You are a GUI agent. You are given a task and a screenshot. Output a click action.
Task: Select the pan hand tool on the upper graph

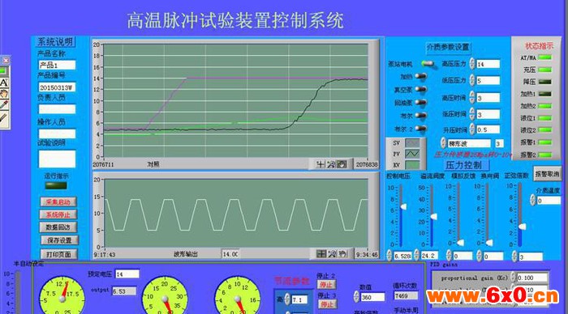342,164
